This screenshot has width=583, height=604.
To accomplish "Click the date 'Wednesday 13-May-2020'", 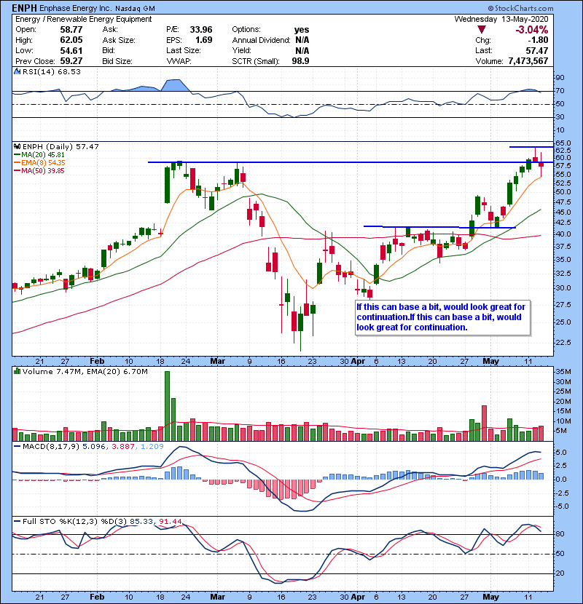I will tap(501, 19).
